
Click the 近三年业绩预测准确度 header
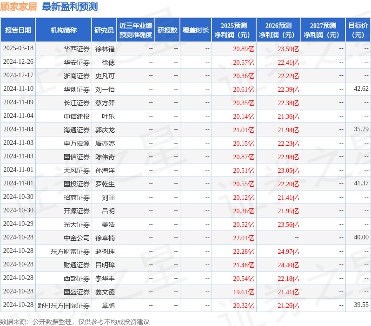tap(136, 30)
